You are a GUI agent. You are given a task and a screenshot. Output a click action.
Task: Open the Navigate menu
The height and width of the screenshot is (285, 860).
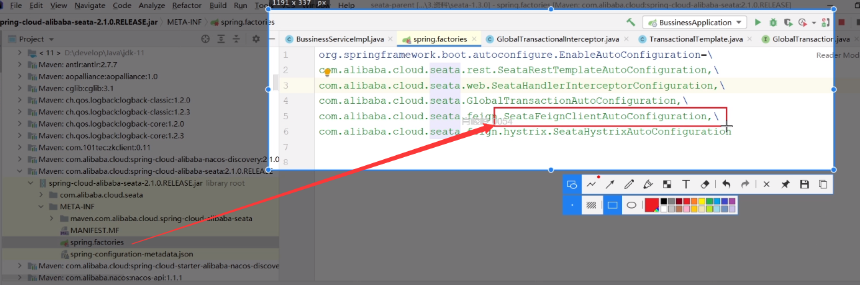[x=90, y=5]
